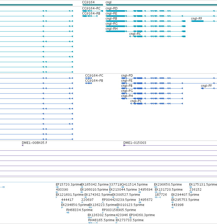This screenshot has height=224, width=217.
Task: Click the CG9164-PC protein label
Action: pyautogui.click(x=94, y=76)
